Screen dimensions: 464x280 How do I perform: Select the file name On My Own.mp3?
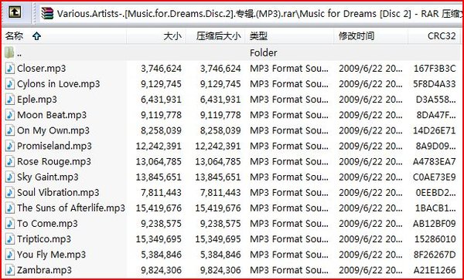pyautogui.click(x=53, y=130)
